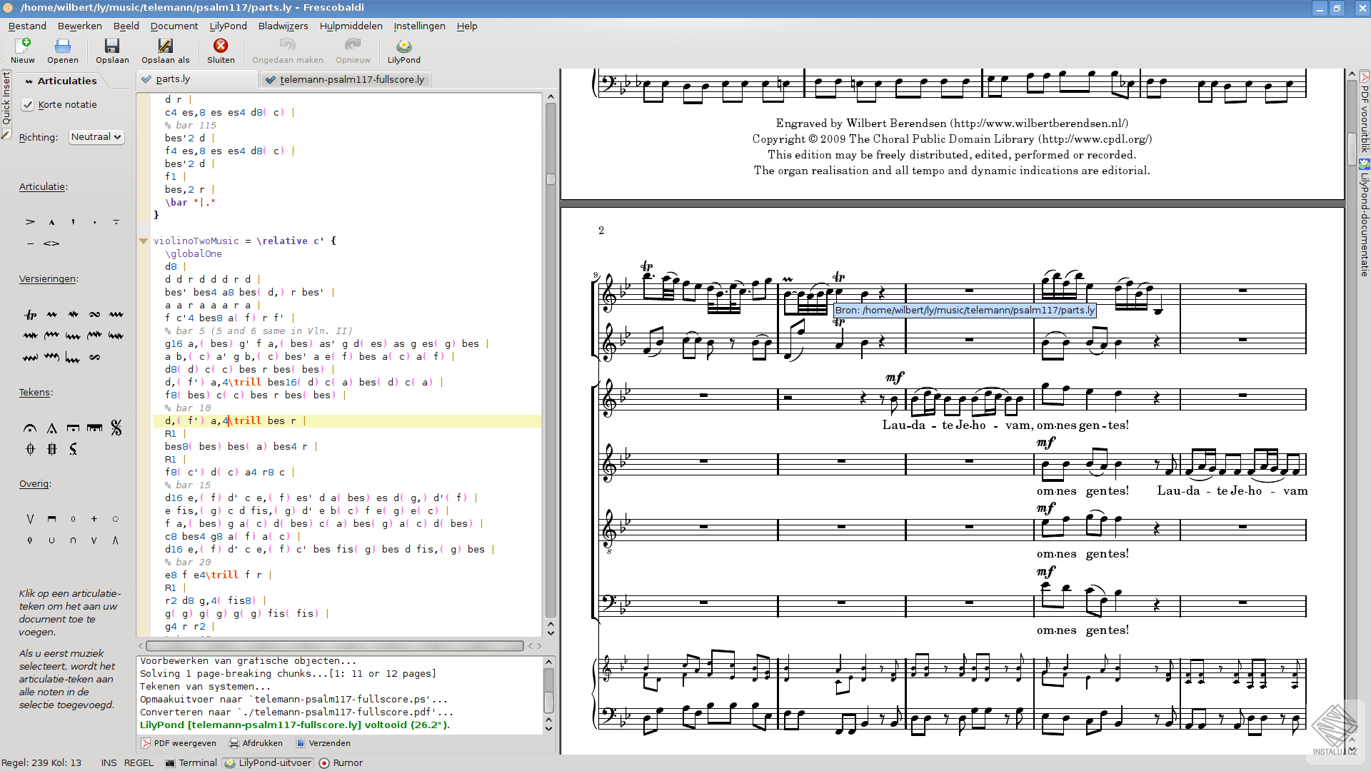The image size is (1371, 771).
Task: Toggle the LilyPond-uitvoer panel button
Action: pyautogui.click(x=268, y=762)
